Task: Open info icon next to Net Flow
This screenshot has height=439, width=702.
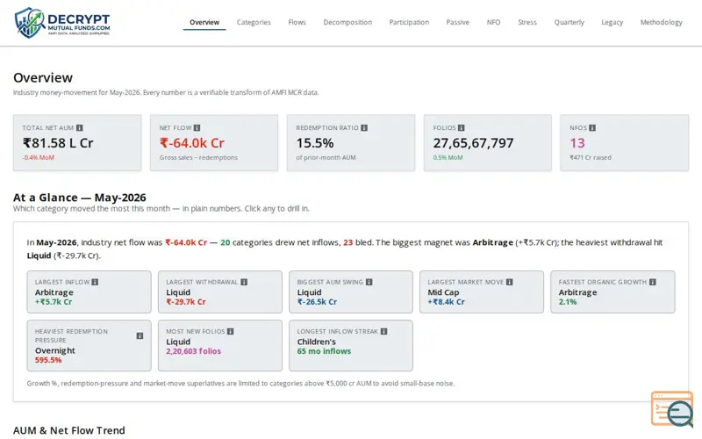Action: (x=197, y=128)
